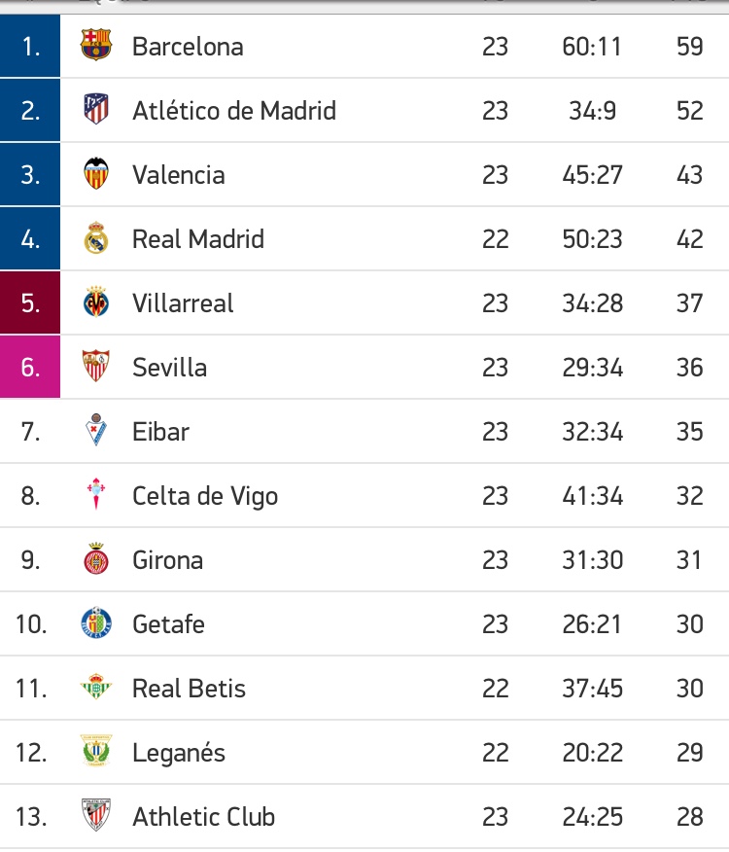Click the Celta de Vigo crest
This screenshot has width=729, height=852.
(x=96, y=495)
